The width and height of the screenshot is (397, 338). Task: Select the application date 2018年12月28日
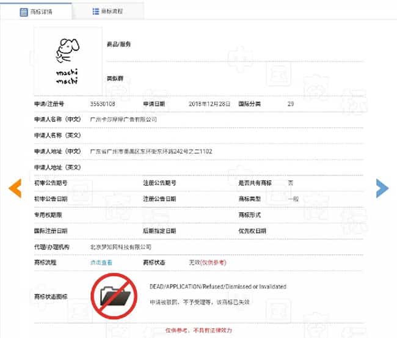click(209, 104)
